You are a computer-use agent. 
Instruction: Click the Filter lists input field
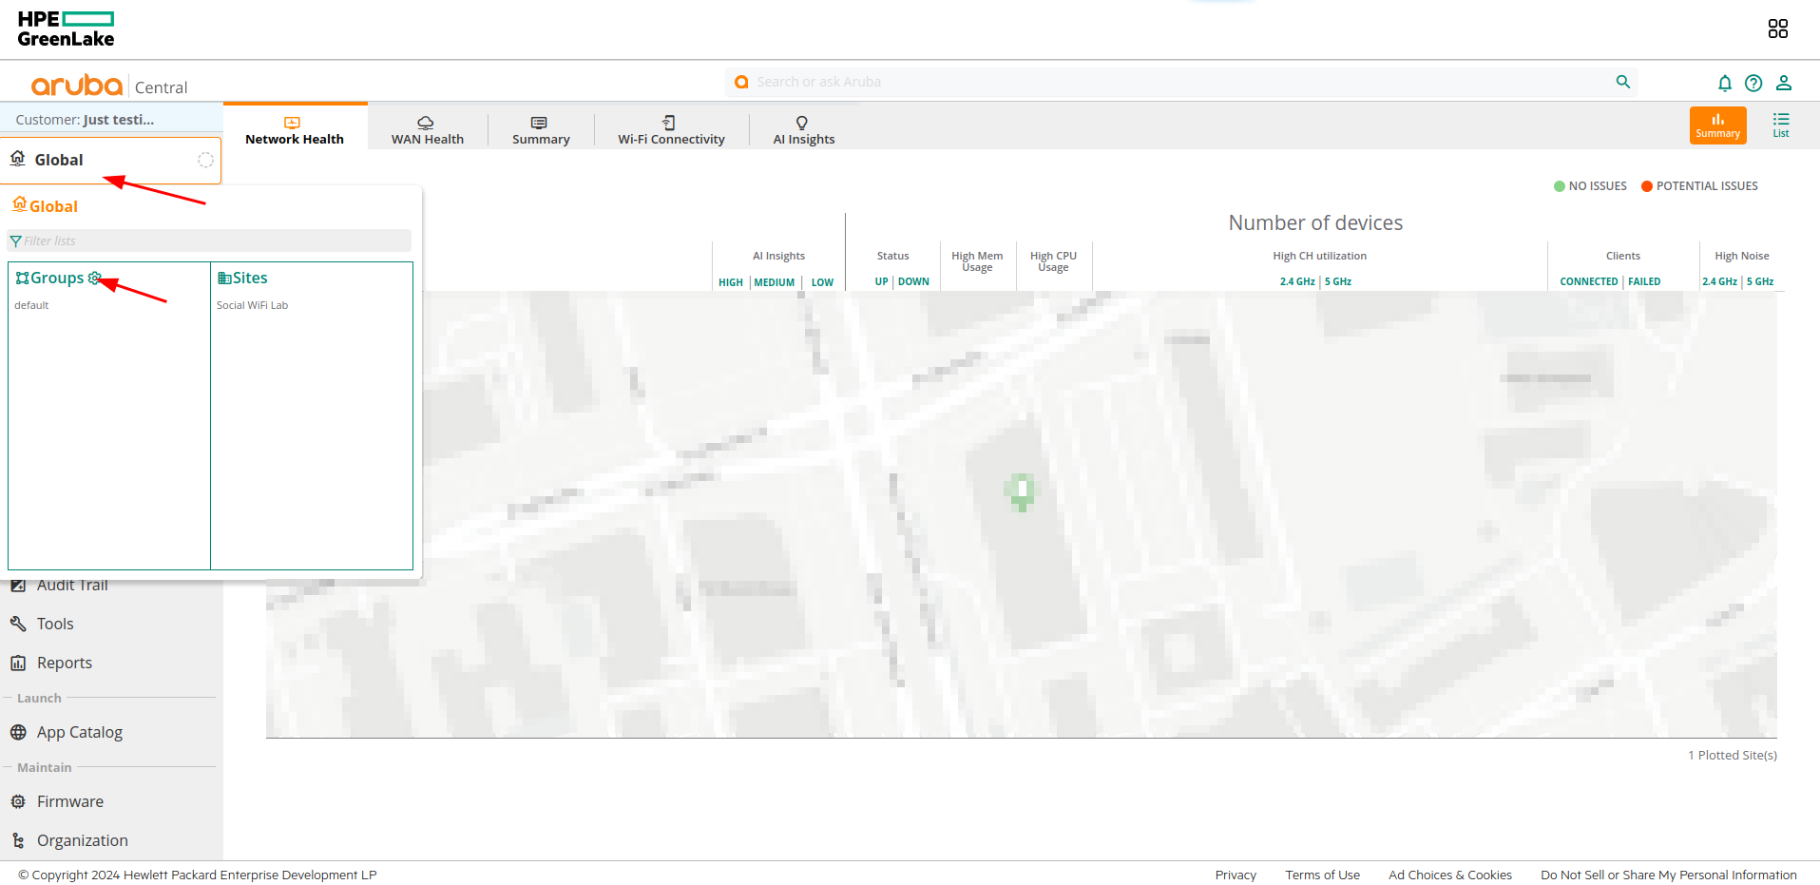click(x=214, y=240)
